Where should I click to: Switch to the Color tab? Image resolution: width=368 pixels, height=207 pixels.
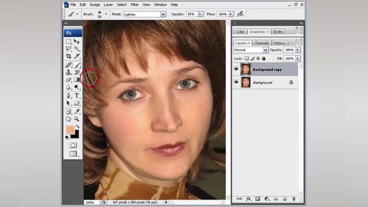(x=240, y=32)
